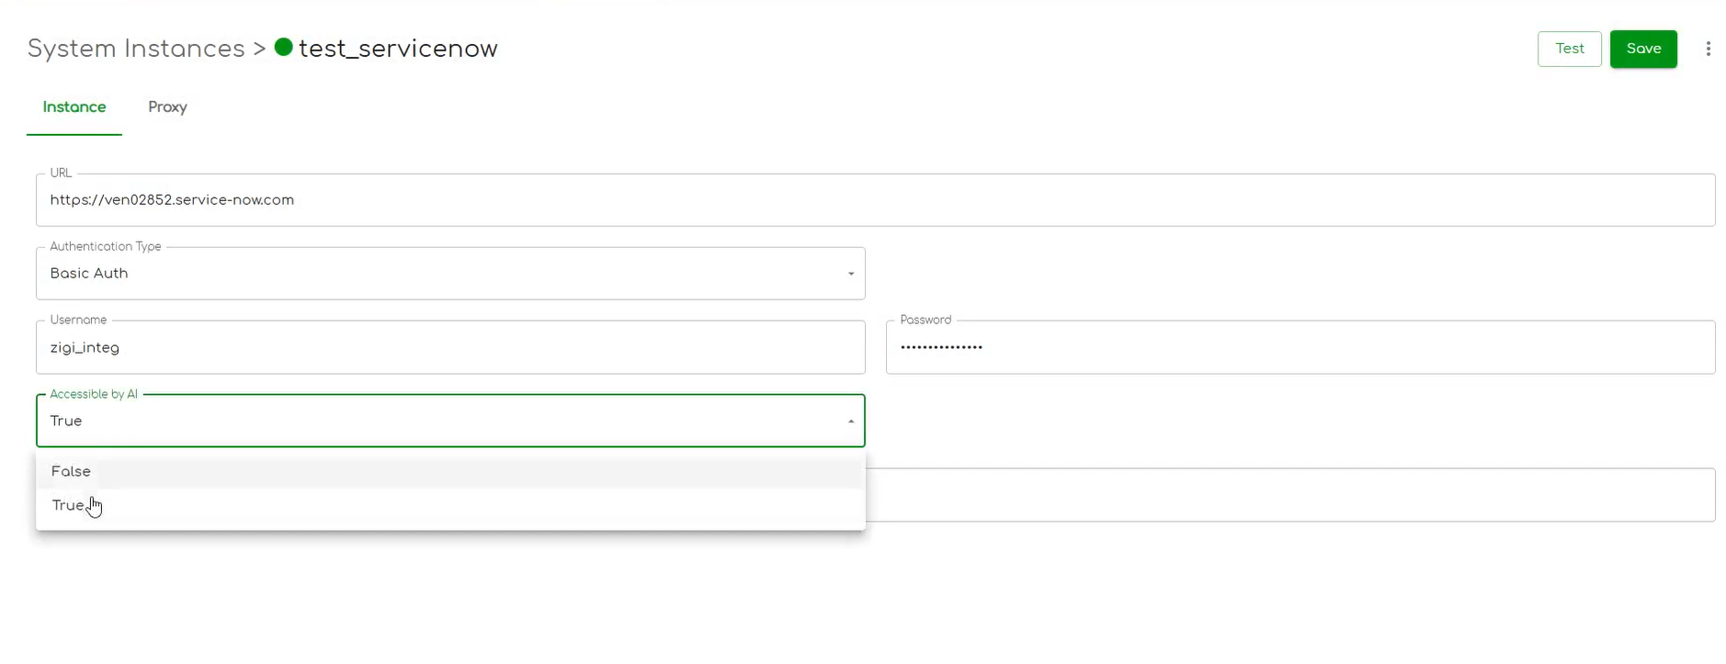Screen dimensions: 1726x664
Task: Select the Basic Auth value text
Action: [x=88, y=273]
